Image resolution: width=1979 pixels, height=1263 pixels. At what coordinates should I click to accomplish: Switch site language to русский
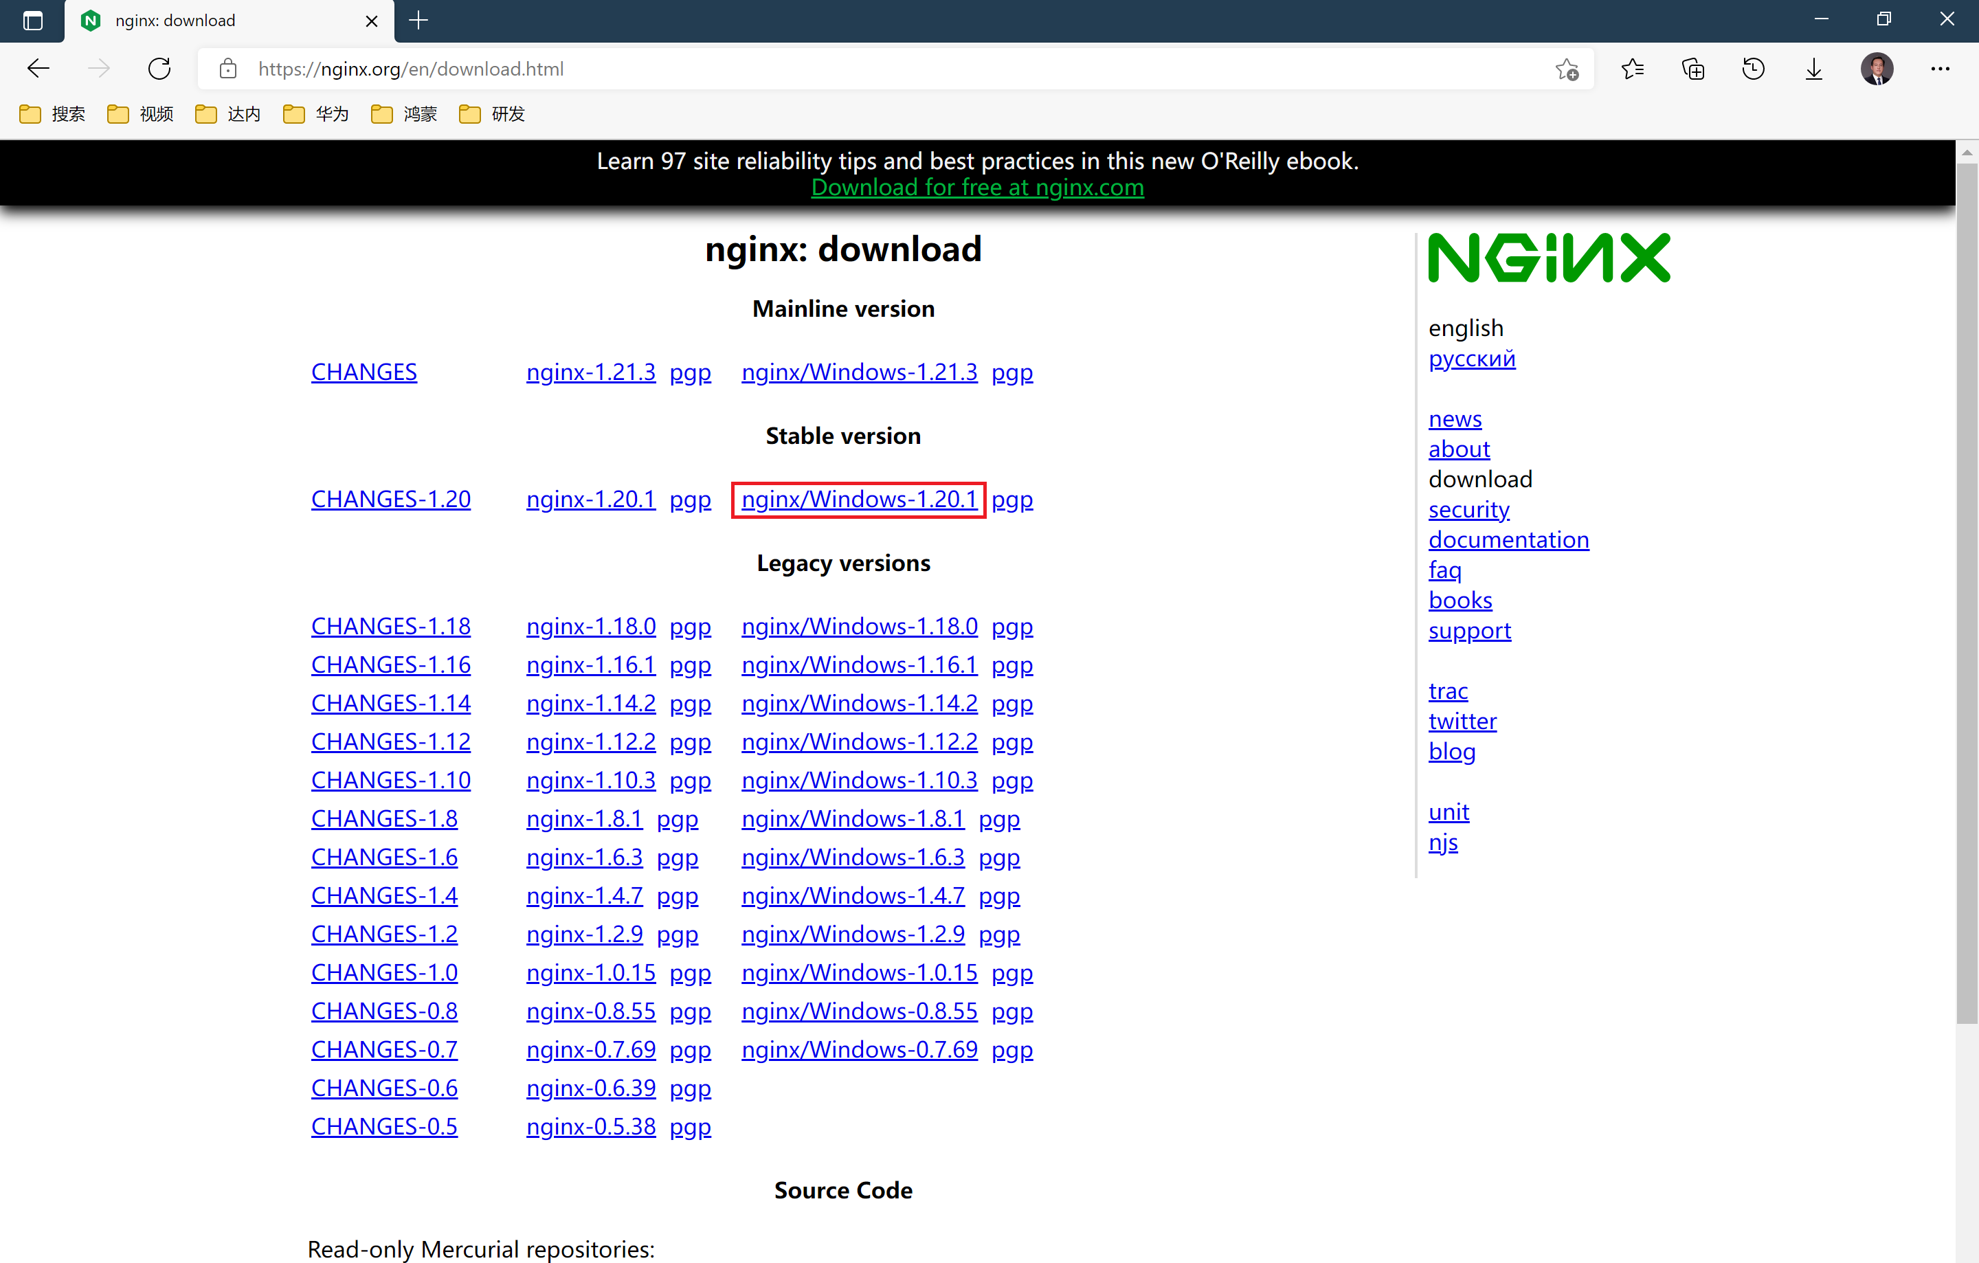(1472, 359)
